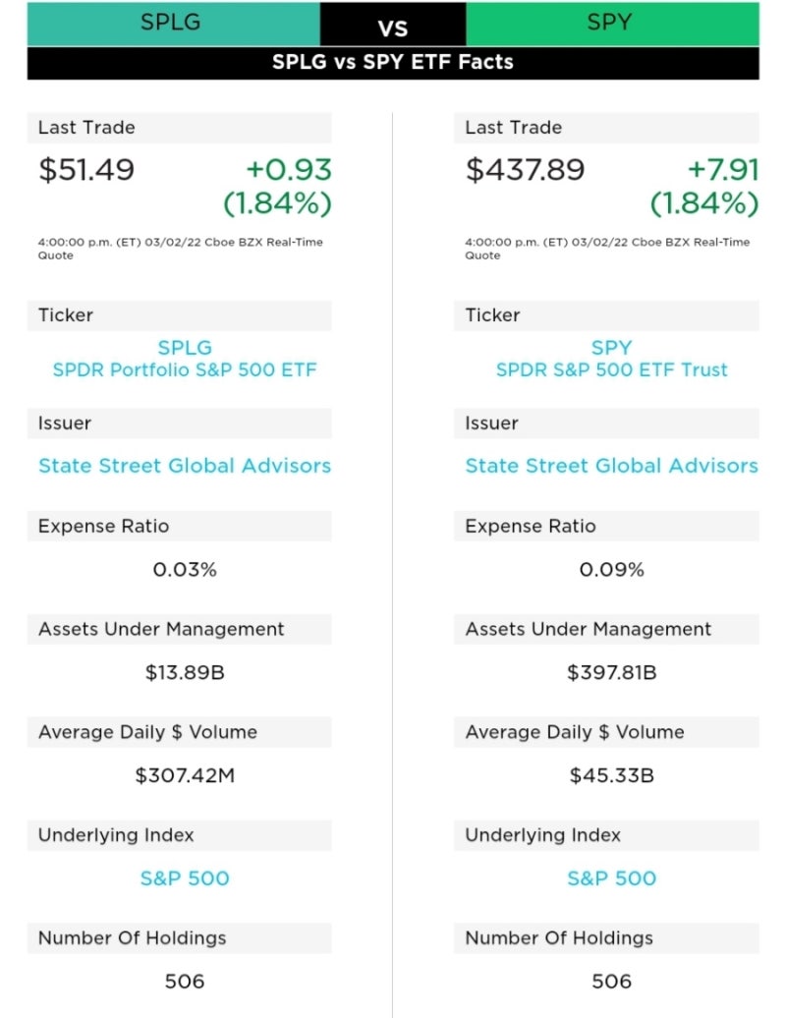Open the SPDR Portfolio S&P 500 ETF link
Image resolution: width=786 pixels, height=1018 pixels.
pyautogui.click(x=185, y=370)
